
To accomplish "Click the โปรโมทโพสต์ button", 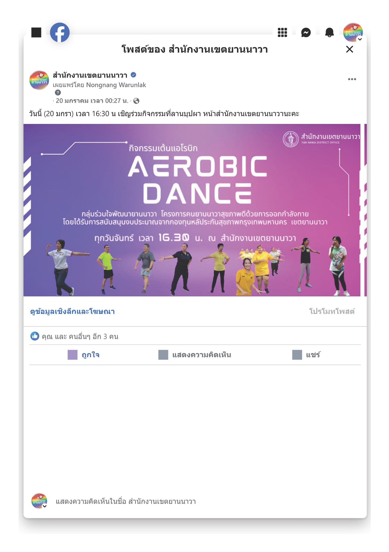I will tap(332, 311).
